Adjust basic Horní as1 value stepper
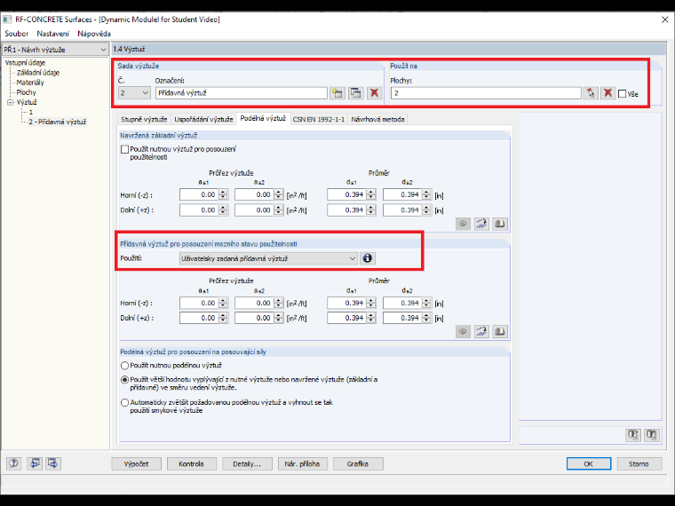This screenshot has height=506, width=675. pyautogui.click(x=223, y=195)
